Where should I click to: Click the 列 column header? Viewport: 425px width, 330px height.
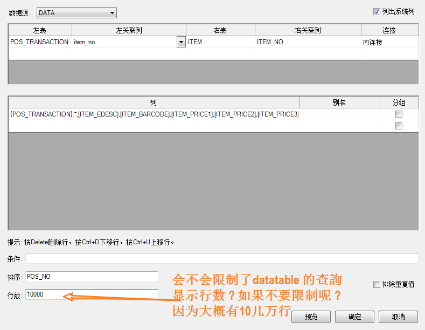[154, 102]
